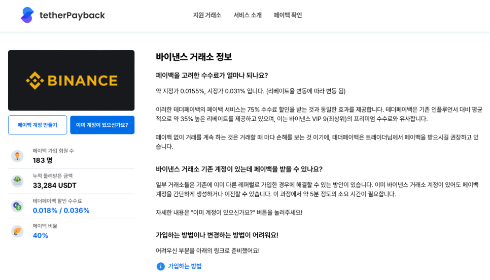Select the 183 명 member value

[43, 160]
